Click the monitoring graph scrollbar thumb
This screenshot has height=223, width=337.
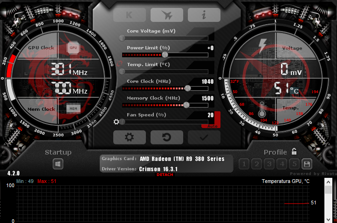(x=328, y=190)
